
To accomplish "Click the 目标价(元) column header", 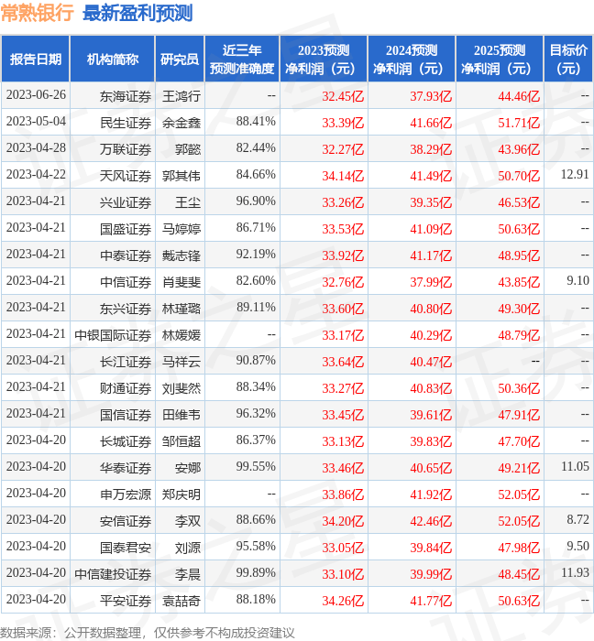I will (x=568, y=60).
